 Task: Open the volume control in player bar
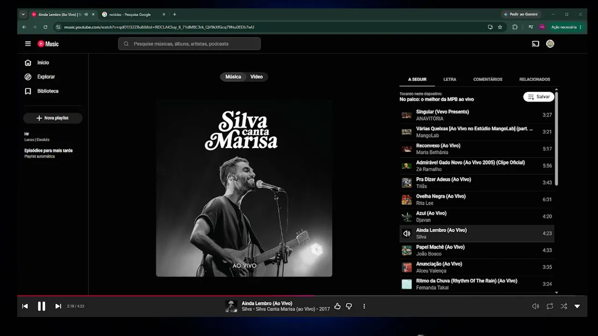[535, 306]
